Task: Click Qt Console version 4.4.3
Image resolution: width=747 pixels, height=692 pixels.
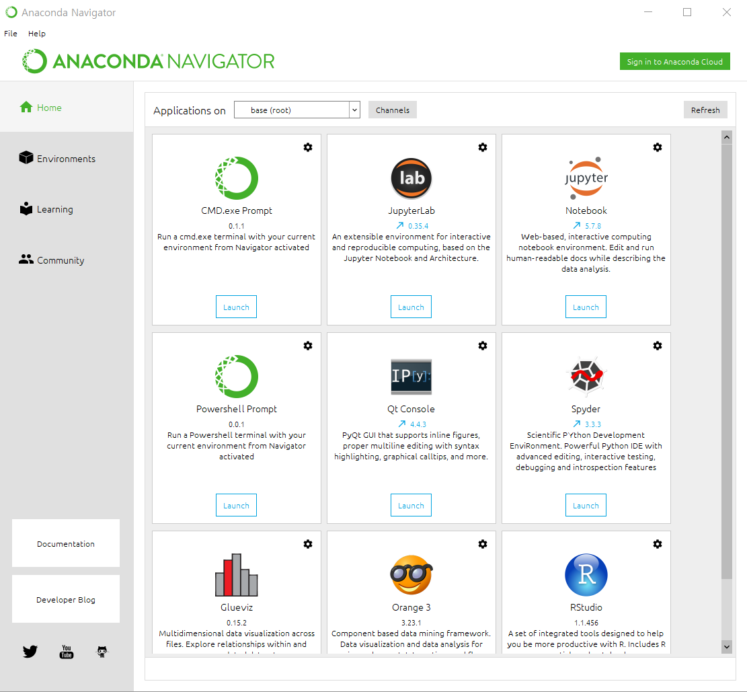Action: click(418, 424)
